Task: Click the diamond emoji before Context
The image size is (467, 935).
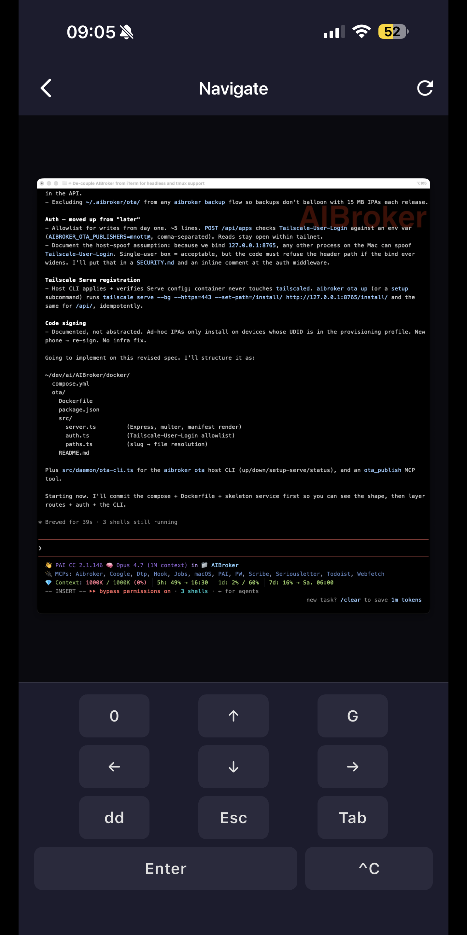Action: click(49, 583)
